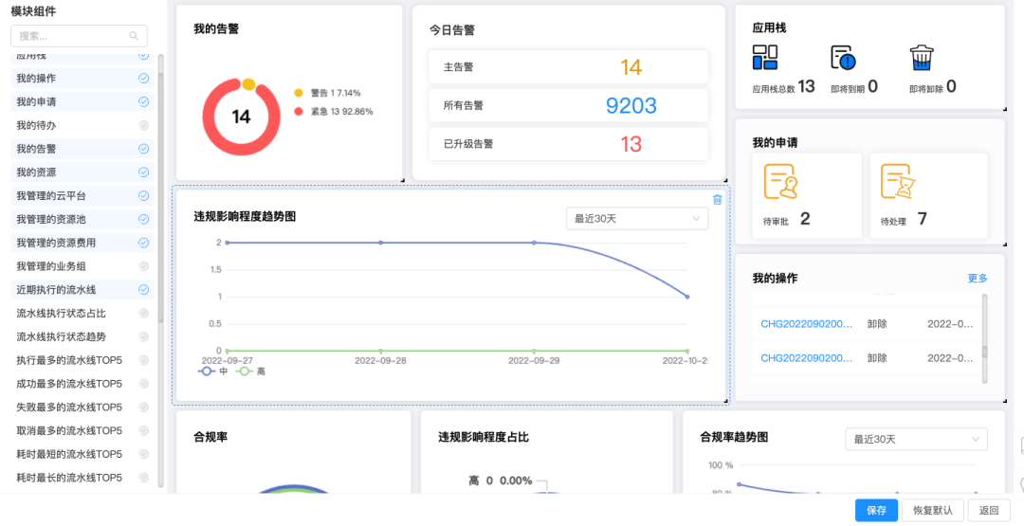The image size is (1024, 526).
Task: Click the 即将到期 document alert icon
Action: (x=843, y=58)
